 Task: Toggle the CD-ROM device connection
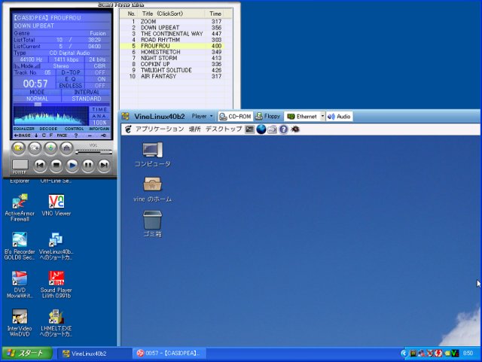[234, 117]
